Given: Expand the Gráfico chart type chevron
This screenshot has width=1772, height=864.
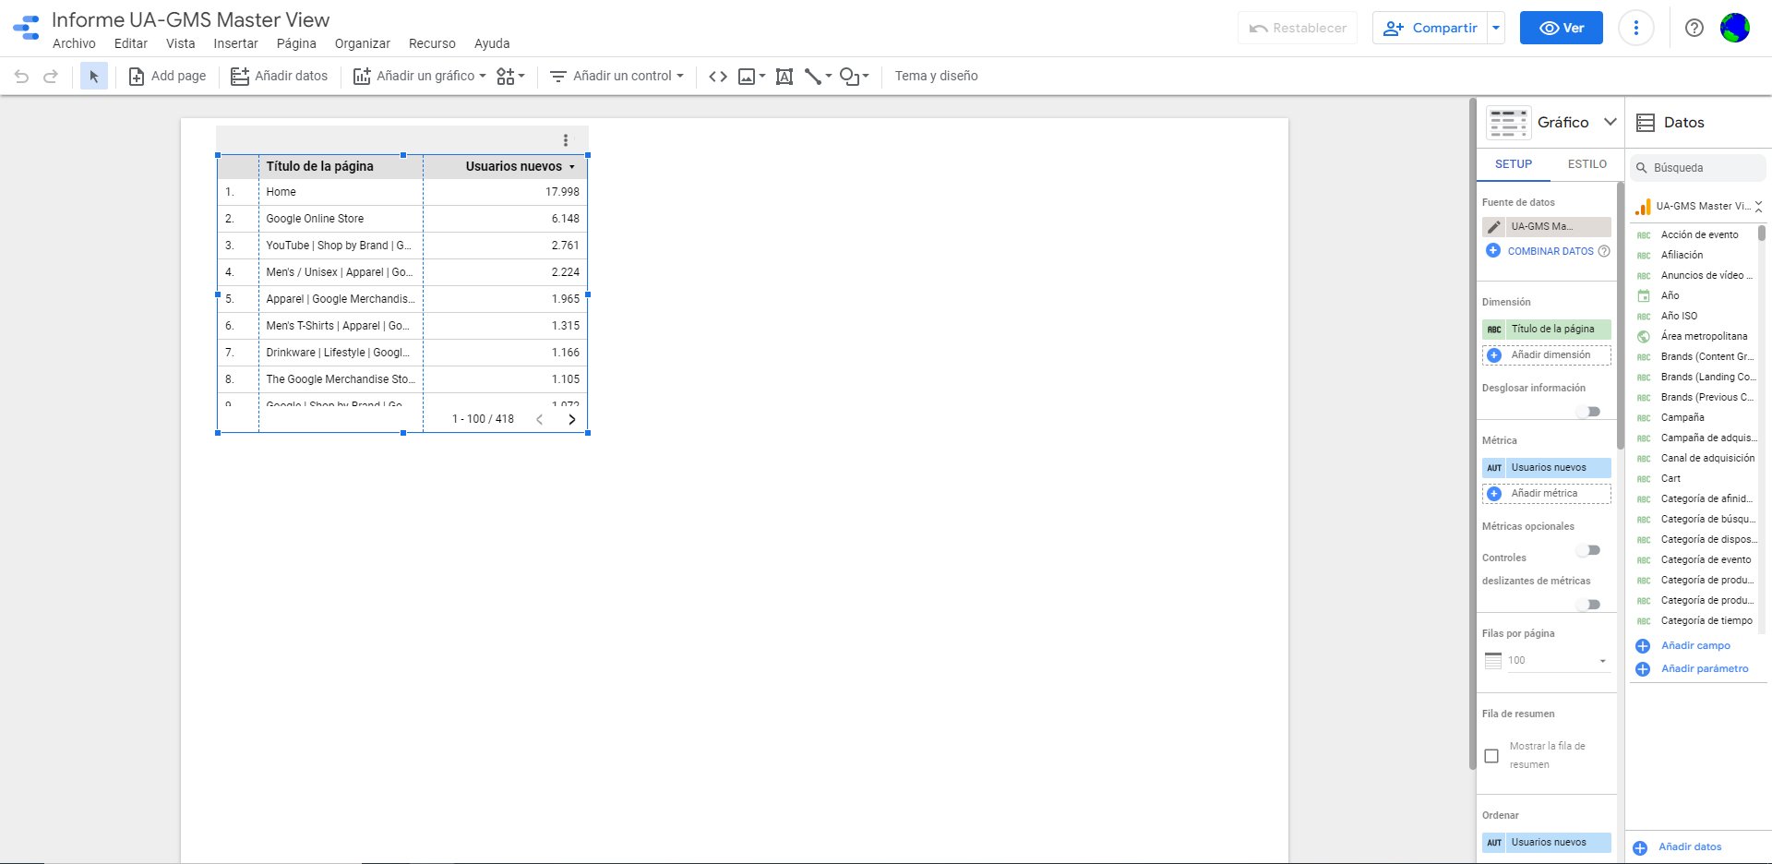Looking at the screenshot, I should [x=1610, y=122].
